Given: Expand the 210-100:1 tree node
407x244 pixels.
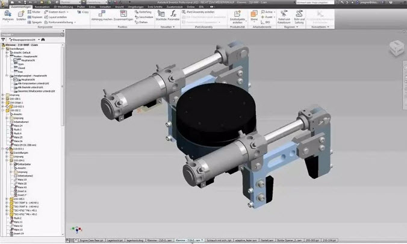Looking at the screenshot, I should [x=3, y=99].
